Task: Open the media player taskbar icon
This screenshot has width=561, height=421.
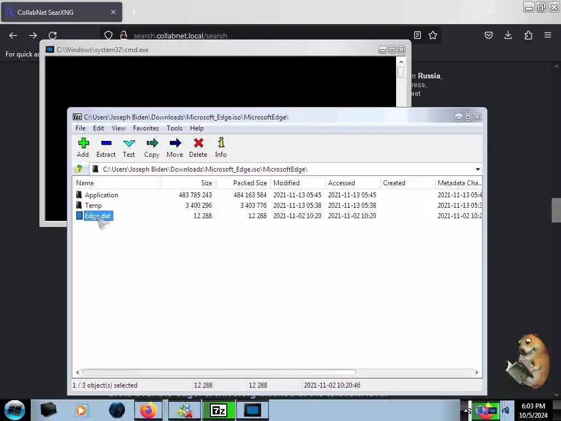Action: (81, 410)
